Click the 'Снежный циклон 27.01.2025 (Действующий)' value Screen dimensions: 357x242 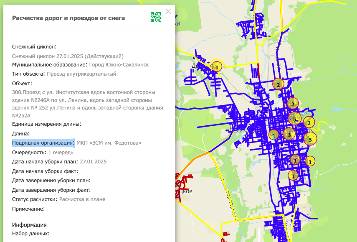(x=68, y=56)
